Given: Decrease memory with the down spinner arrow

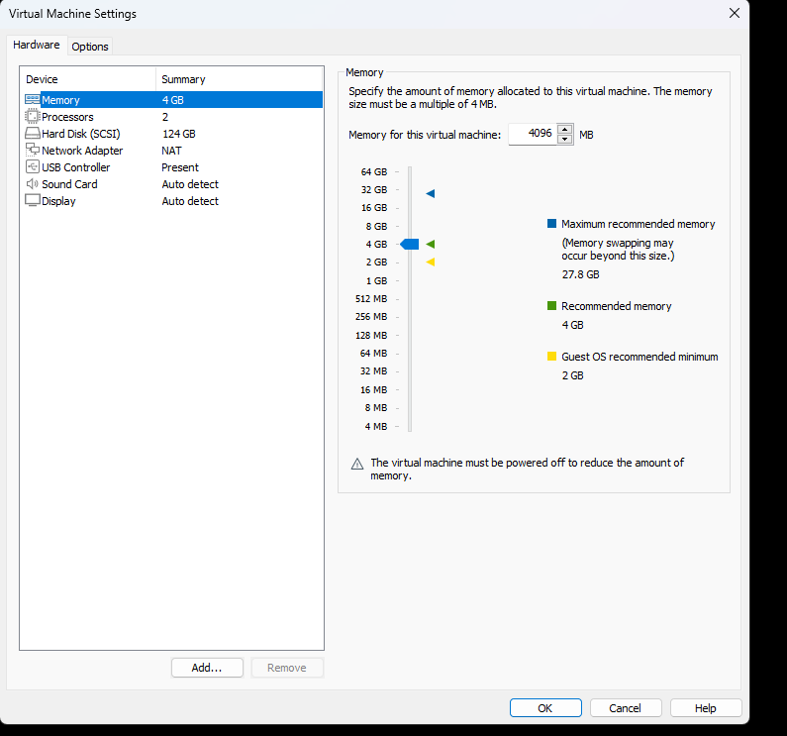Looking at the screenshot, I should [565, 140].
